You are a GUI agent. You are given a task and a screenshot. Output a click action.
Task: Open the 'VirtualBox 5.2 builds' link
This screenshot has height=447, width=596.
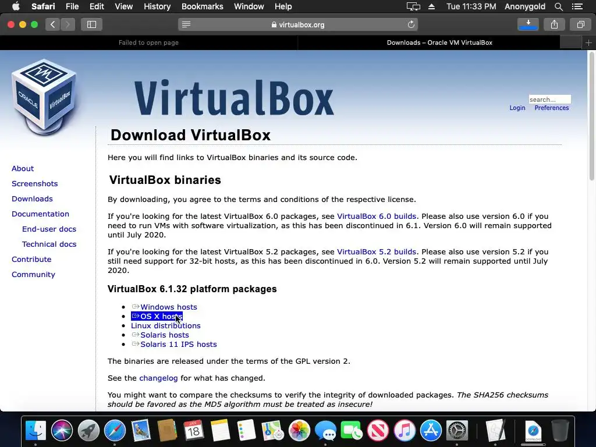pos(377,252)
